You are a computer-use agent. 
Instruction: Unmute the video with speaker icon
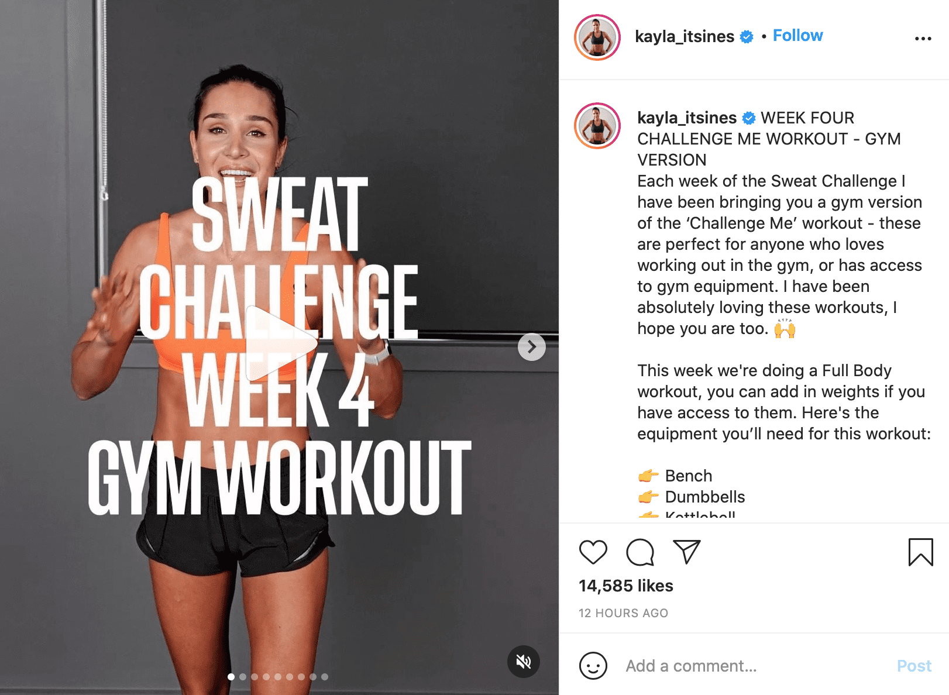click(x=524, y=662)
